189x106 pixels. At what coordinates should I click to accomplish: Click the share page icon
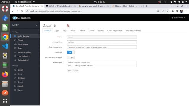click(163, 11)
